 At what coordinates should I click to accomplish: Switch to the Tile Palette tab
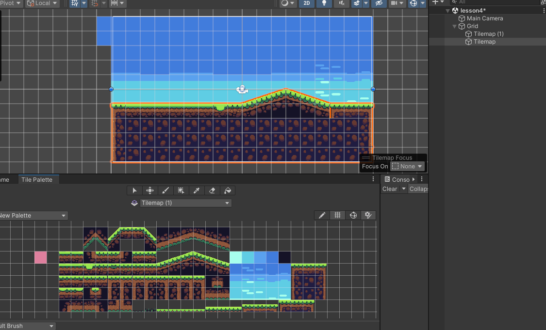[x=38, y=179]
